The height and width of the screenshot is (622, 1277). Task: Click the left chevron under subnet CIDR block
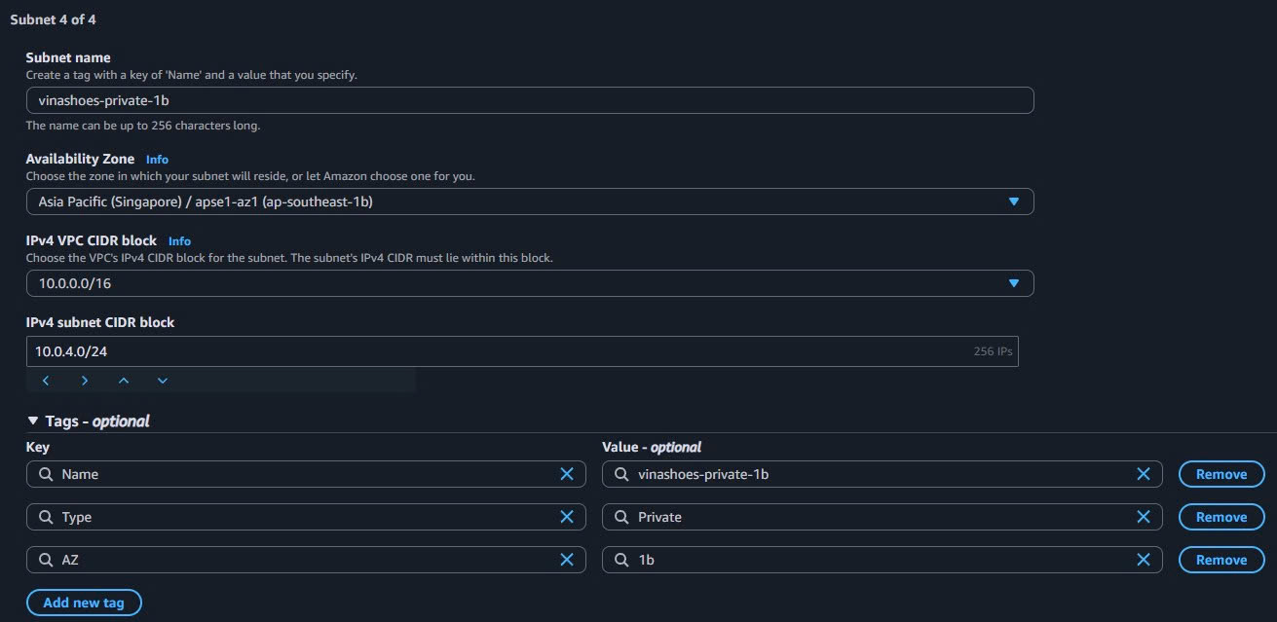coord(46,381)
